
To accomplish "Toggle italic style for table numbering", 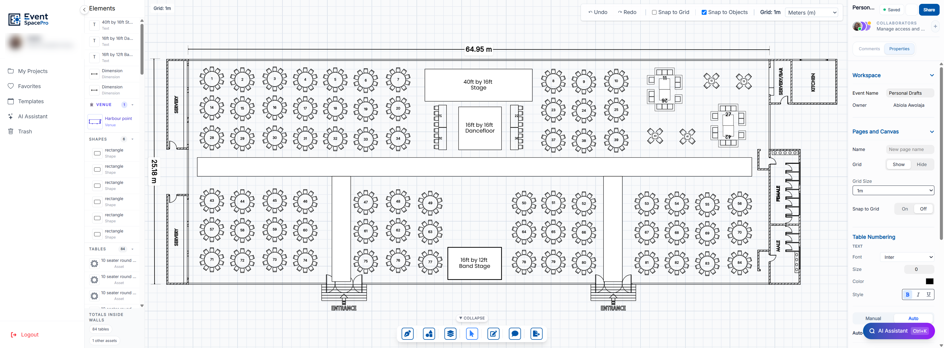I will click(x=918, y=294).
